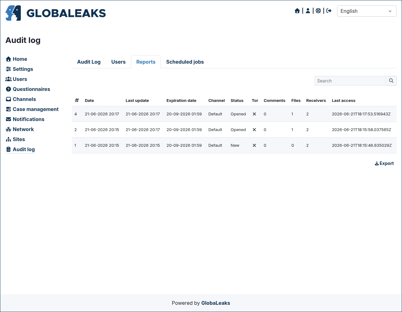
Task: Click into the Search field
Action: pyautogui.click(x=350, y=81)
